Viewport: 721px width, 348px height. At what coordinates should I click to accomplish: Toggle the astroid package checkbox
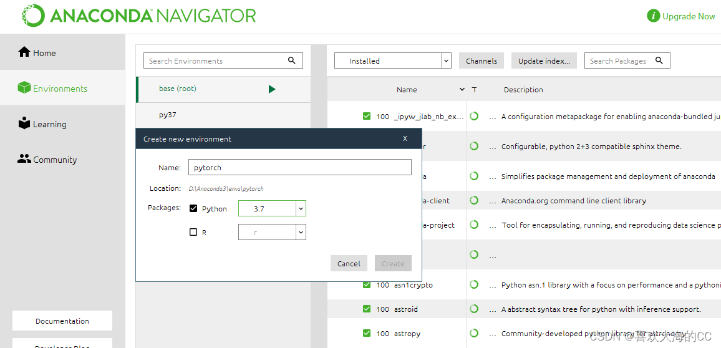click(367, 309)
